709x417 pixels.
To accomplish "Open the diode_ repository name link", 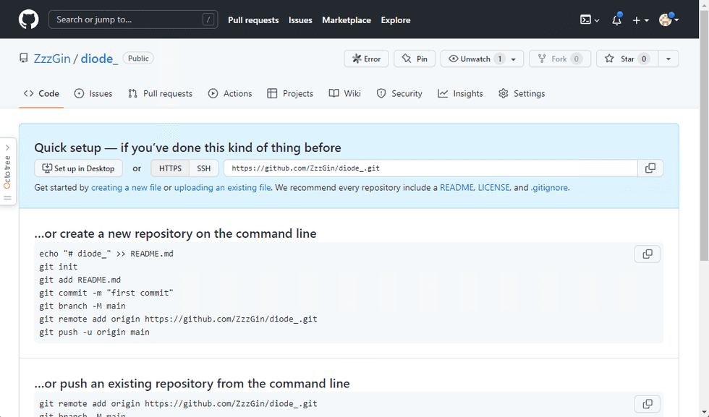I will 100,59.
